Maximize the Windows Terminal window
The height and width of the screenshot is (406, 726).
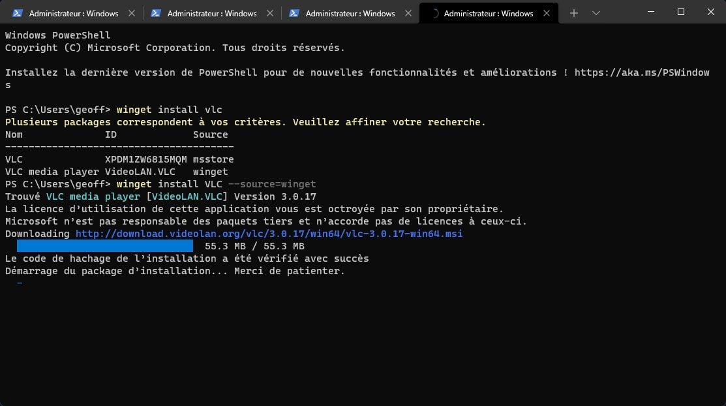pyautogui.click(x=680, y=12)
